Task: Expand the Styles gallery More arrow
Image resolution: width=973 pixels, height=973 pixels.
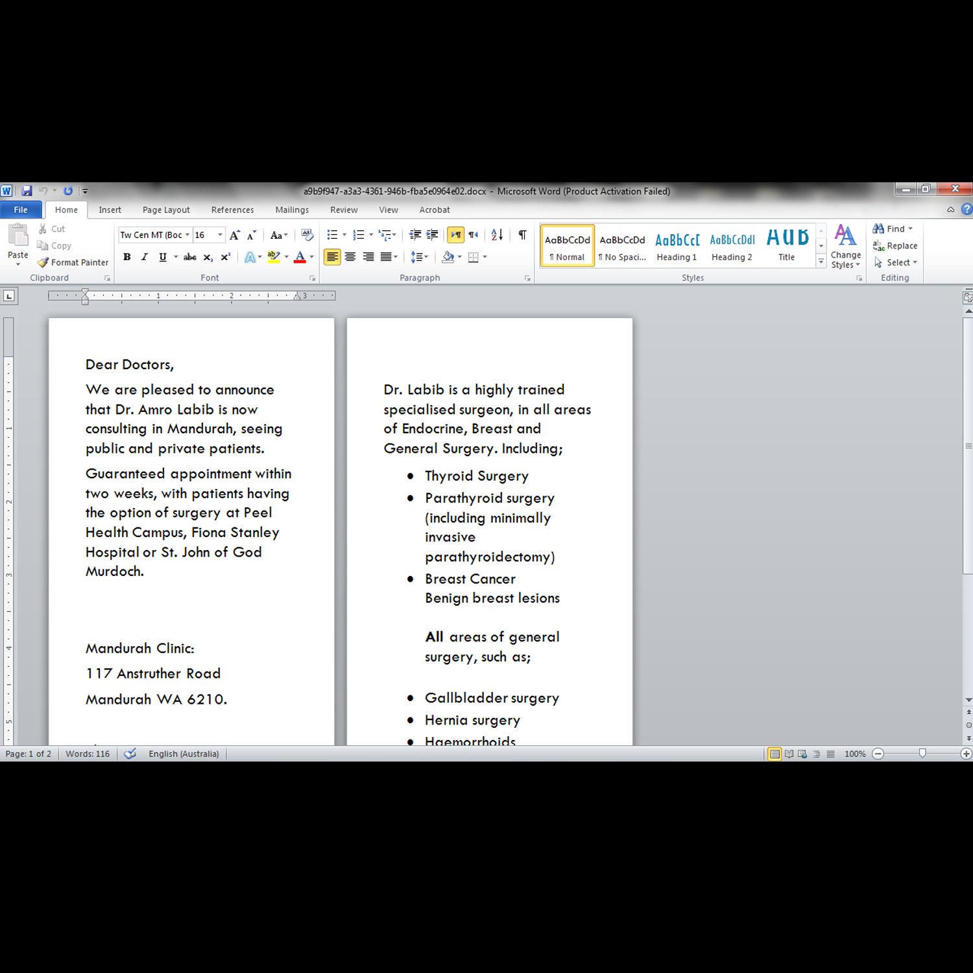Action: click(x=821, y=262)
